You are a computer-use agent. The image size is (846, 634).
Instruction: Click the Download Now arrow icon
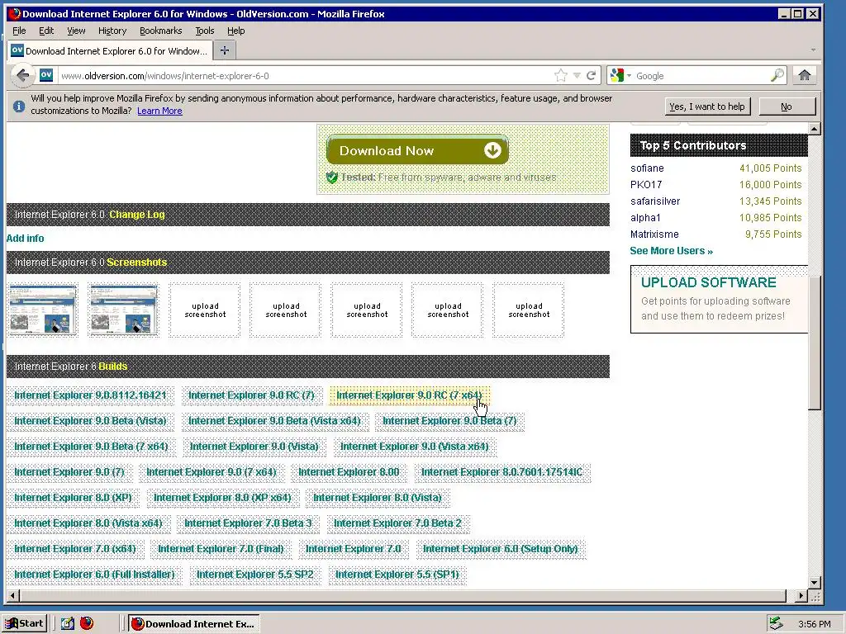492,150
